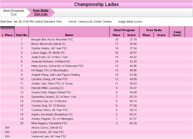Select Morgan Bell, Rocky Mountain FSC row
Image resolution: width=193 pixels, height=139 pixels.
point(96,39)
